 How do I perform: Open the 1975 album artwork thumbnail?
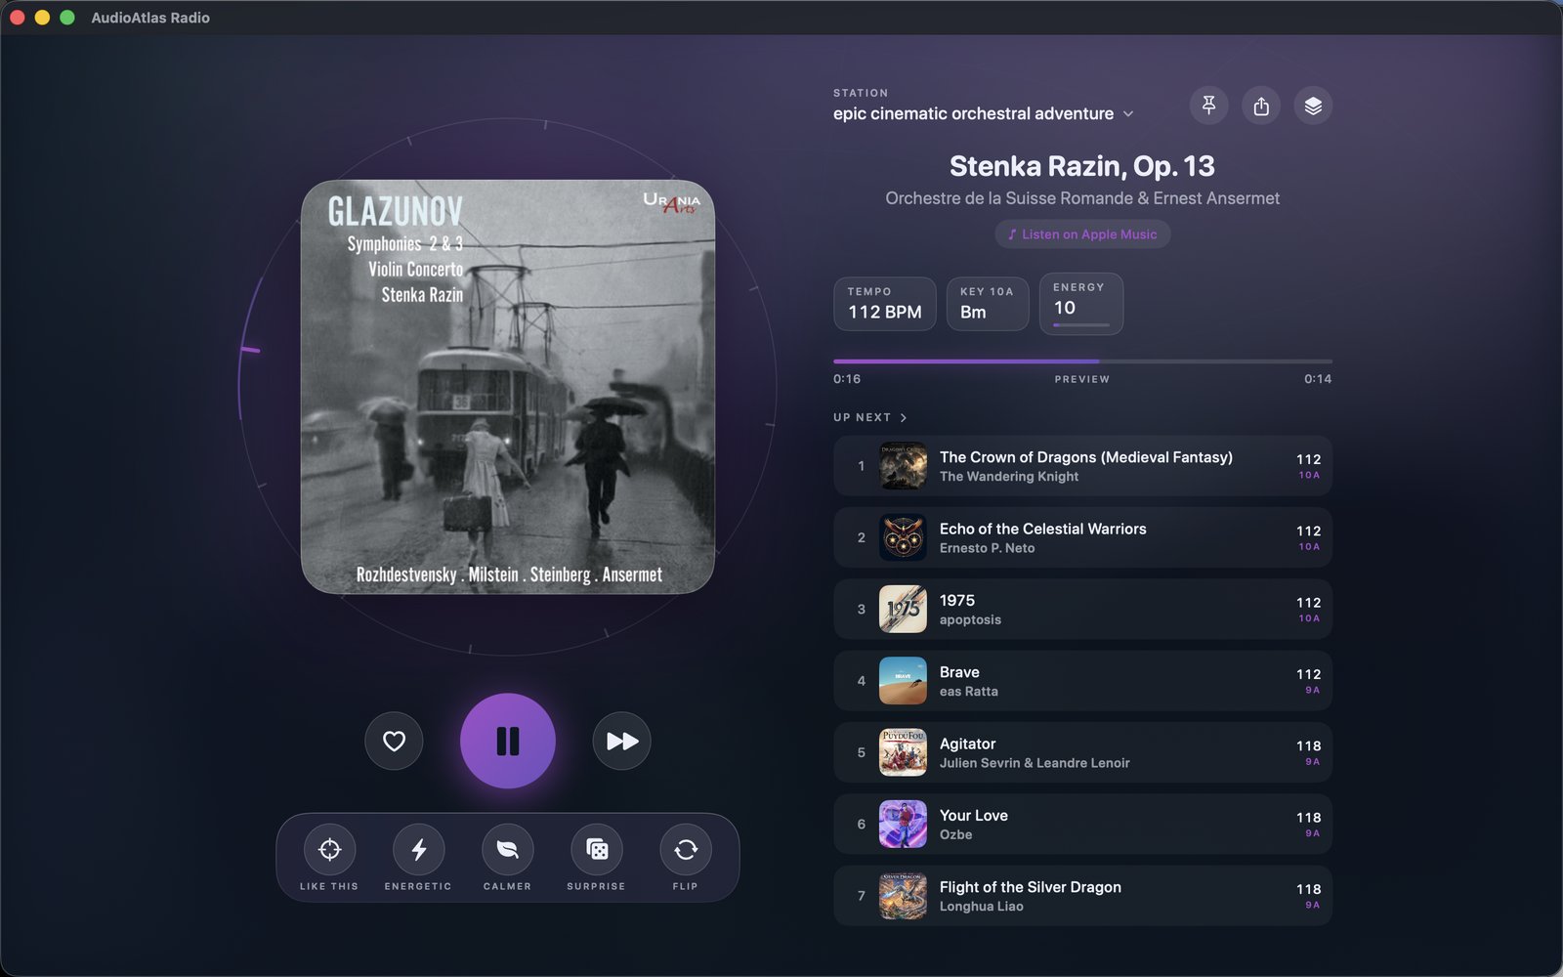[x=903, y=609]
